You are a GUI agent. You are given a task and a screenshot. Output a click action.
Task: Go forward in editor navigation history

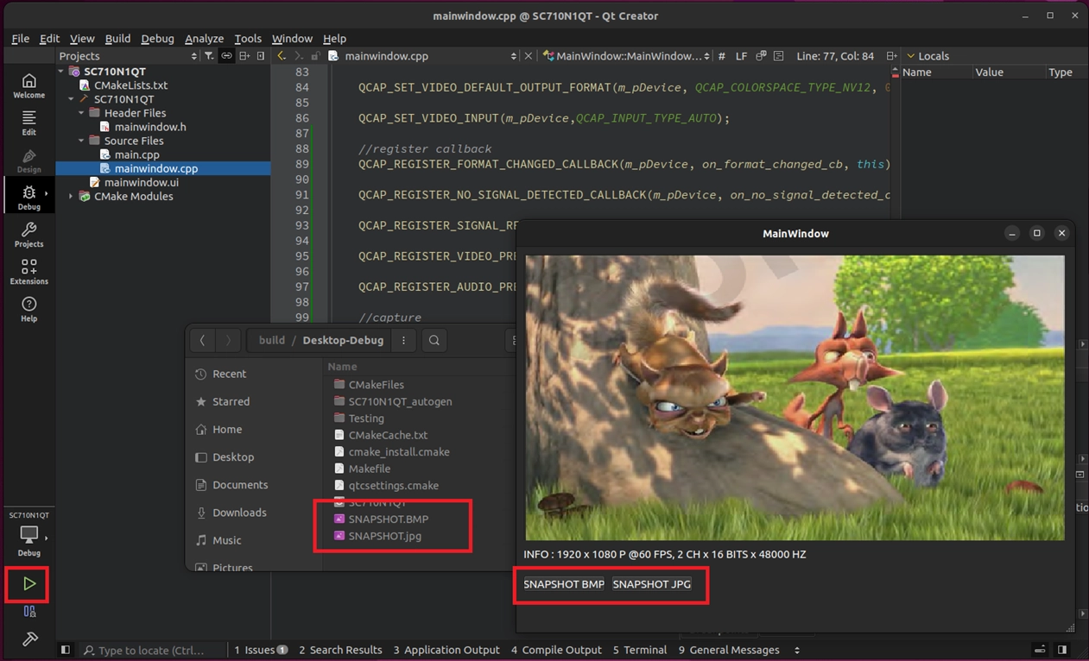pos(299,56)
